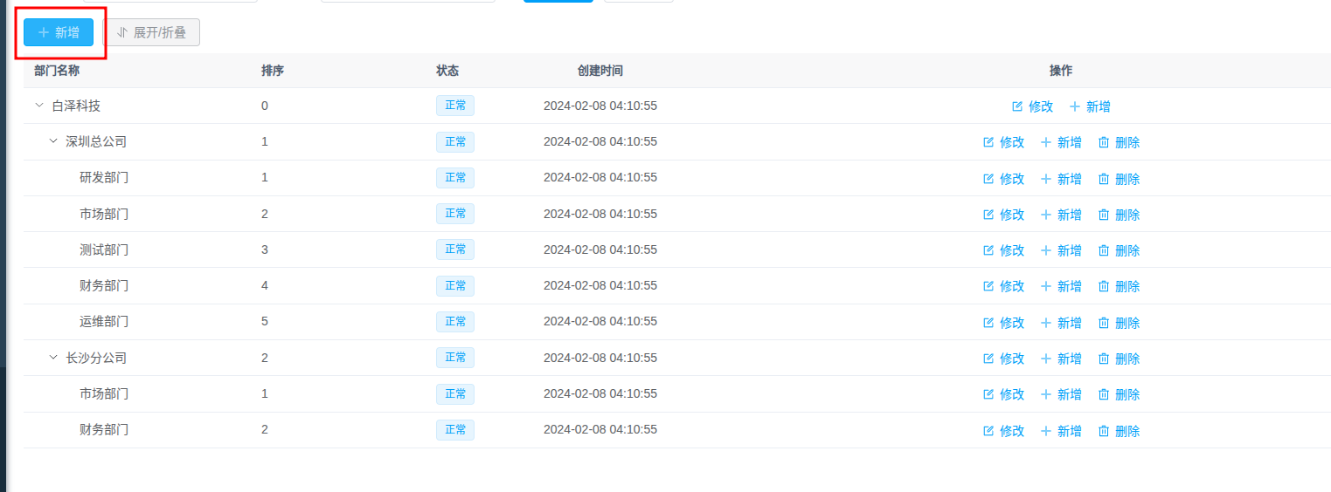
Task: Click the 部门名称 column header
Action: coord(57,71)
